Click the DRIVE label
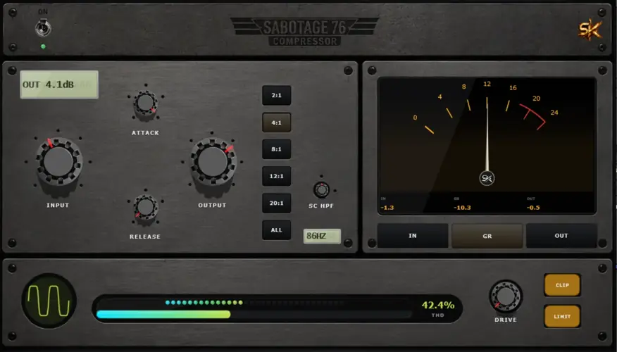 coord(506,320)
